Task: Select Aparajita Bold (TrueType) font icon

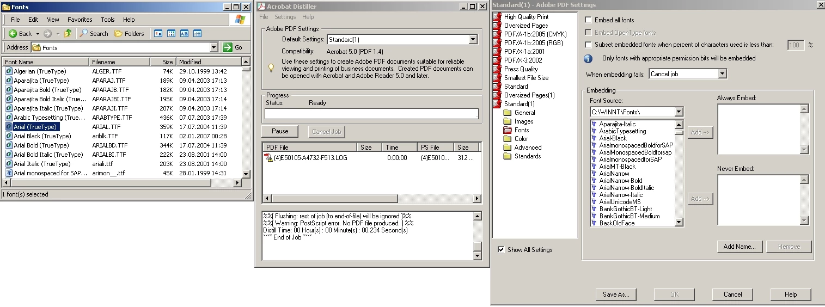Action: pyautogui.click(x=9, y=90)
